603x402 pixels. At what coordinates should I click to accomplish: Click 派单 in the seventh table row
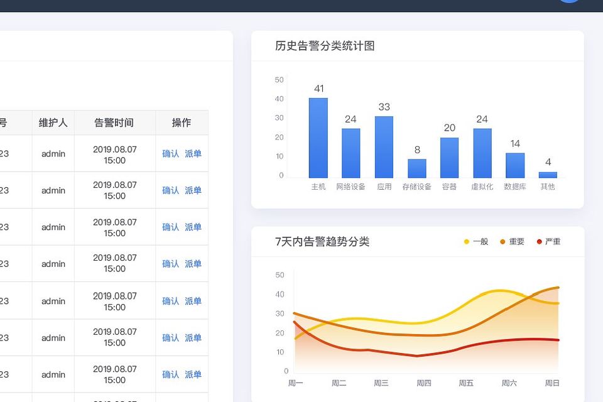click(193, 374)
